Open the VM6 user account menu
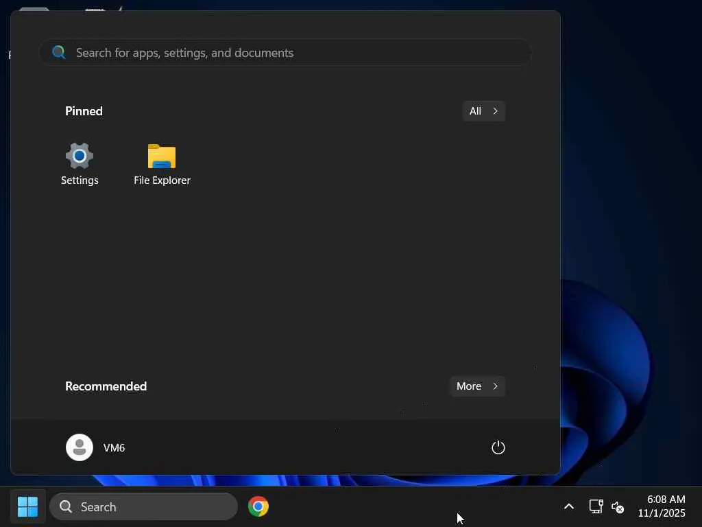This screenshot has width=702, height=527. (96, 447)
